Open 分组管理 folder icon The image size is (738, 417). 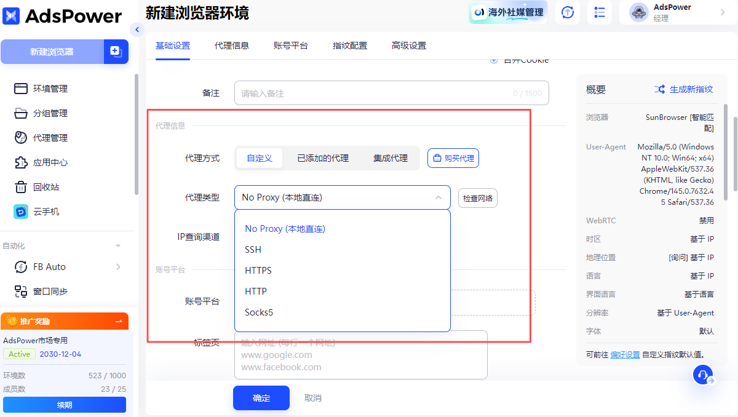click(x=21, y=113)
